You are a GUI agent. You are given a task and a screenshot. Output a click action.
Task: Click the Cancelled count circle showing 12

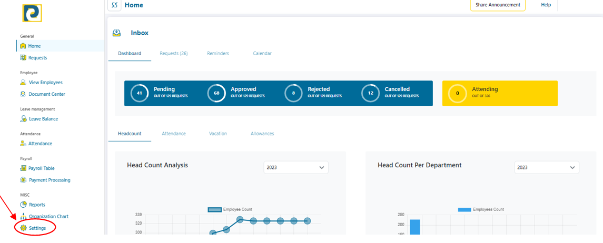coord(371,93)
